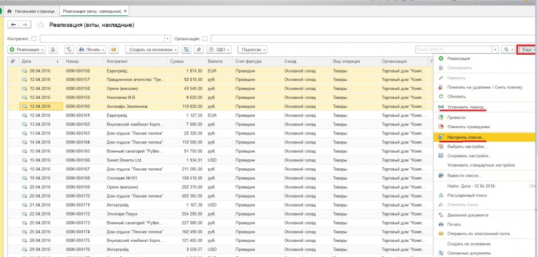The height and width of the screenshot is (257, 538).
Task: Click the paperclip attached files toolbar icon
Action: click(x=198, y=50)
